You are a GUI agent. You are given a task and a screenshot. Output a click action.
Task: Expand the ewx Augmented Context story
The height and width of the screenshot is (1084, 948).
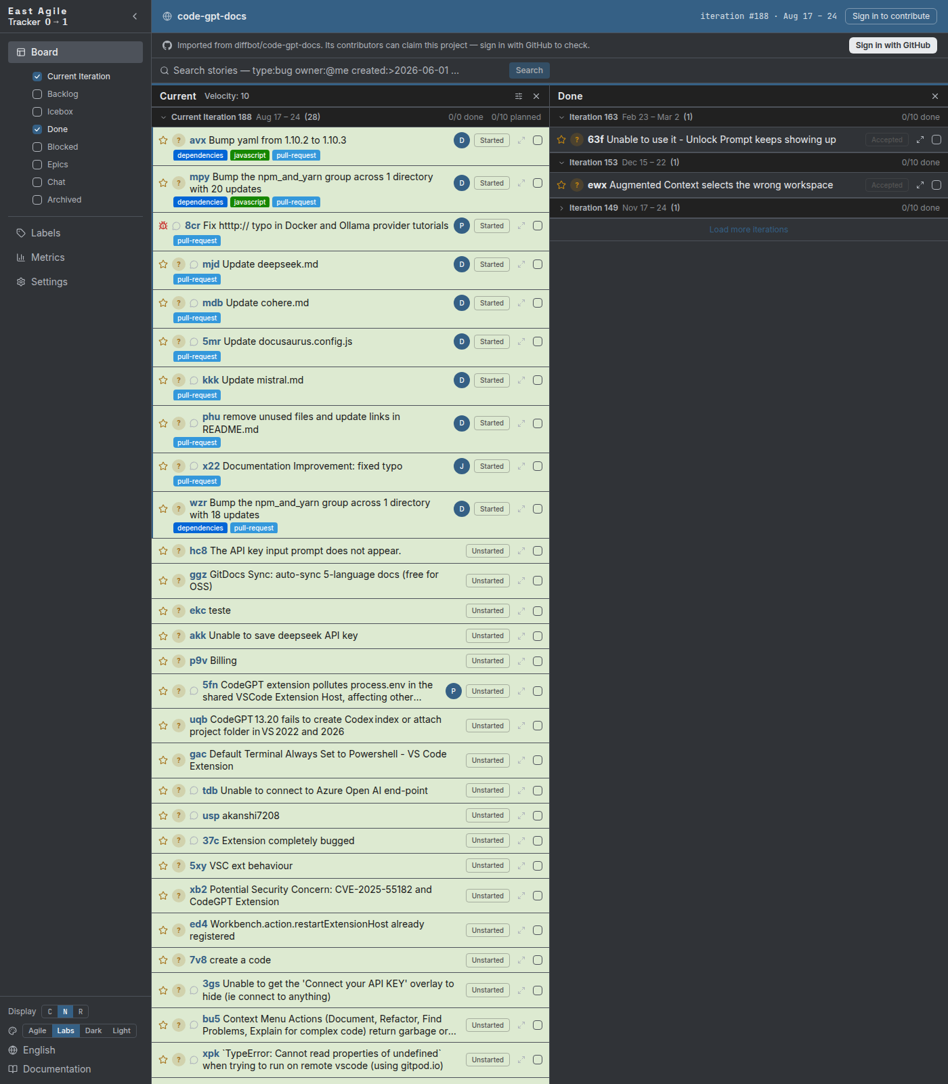pos(920,185)
